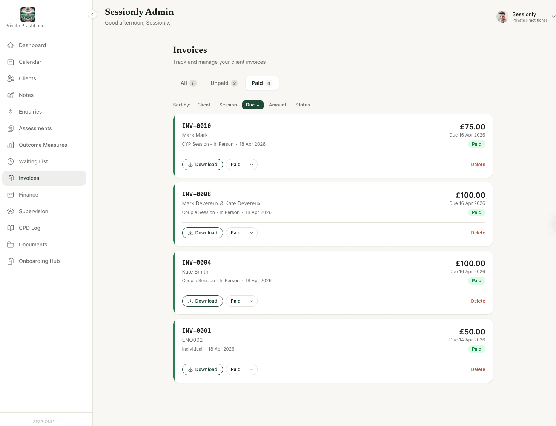Open status dropdown for INV-0001
The width and height of the screenshot is (556, 426).
[242, 369]
